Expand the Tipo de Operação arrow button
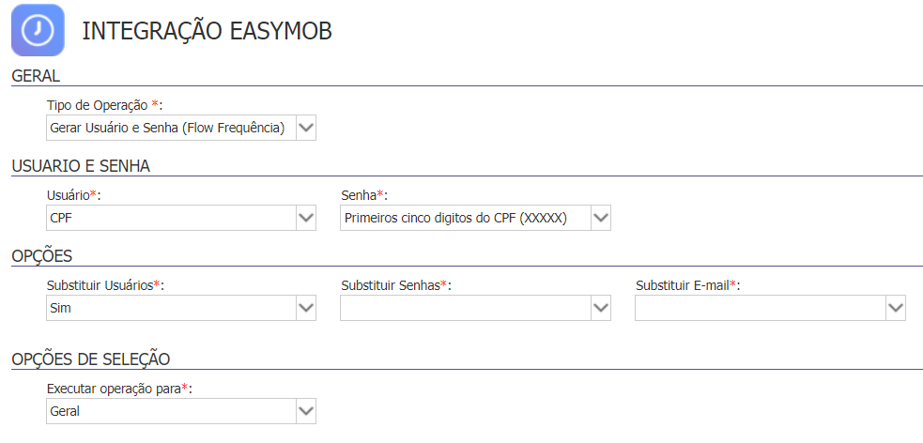The height and width of the screenshot is (443, 923). 305,128
